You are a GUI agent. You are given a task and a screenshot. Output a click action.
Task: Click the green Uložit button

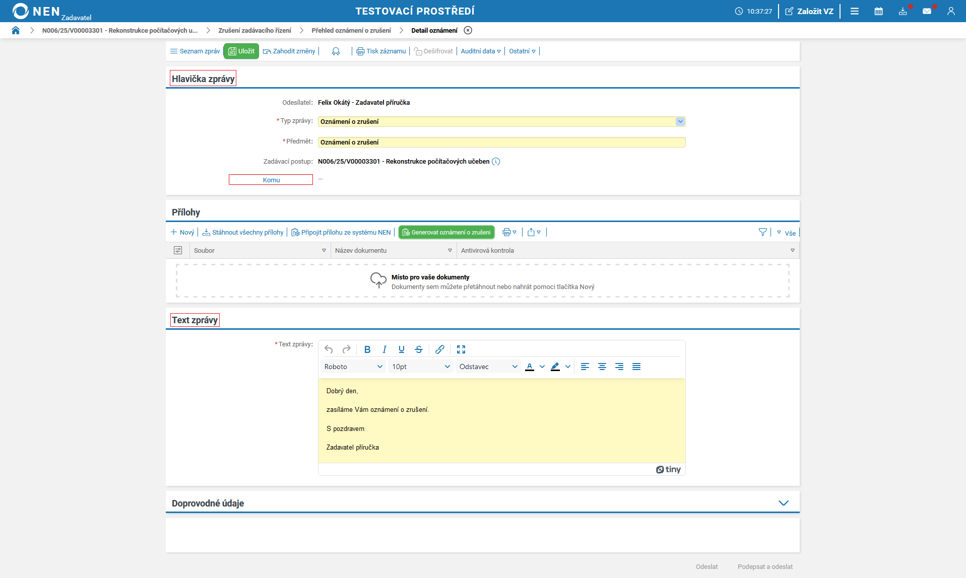click(241, 51)
